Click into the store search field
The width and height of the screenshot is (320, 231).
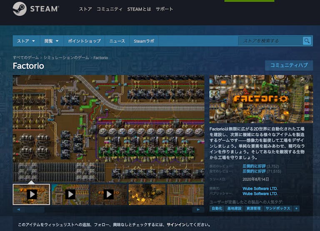[x=270, y=41]
